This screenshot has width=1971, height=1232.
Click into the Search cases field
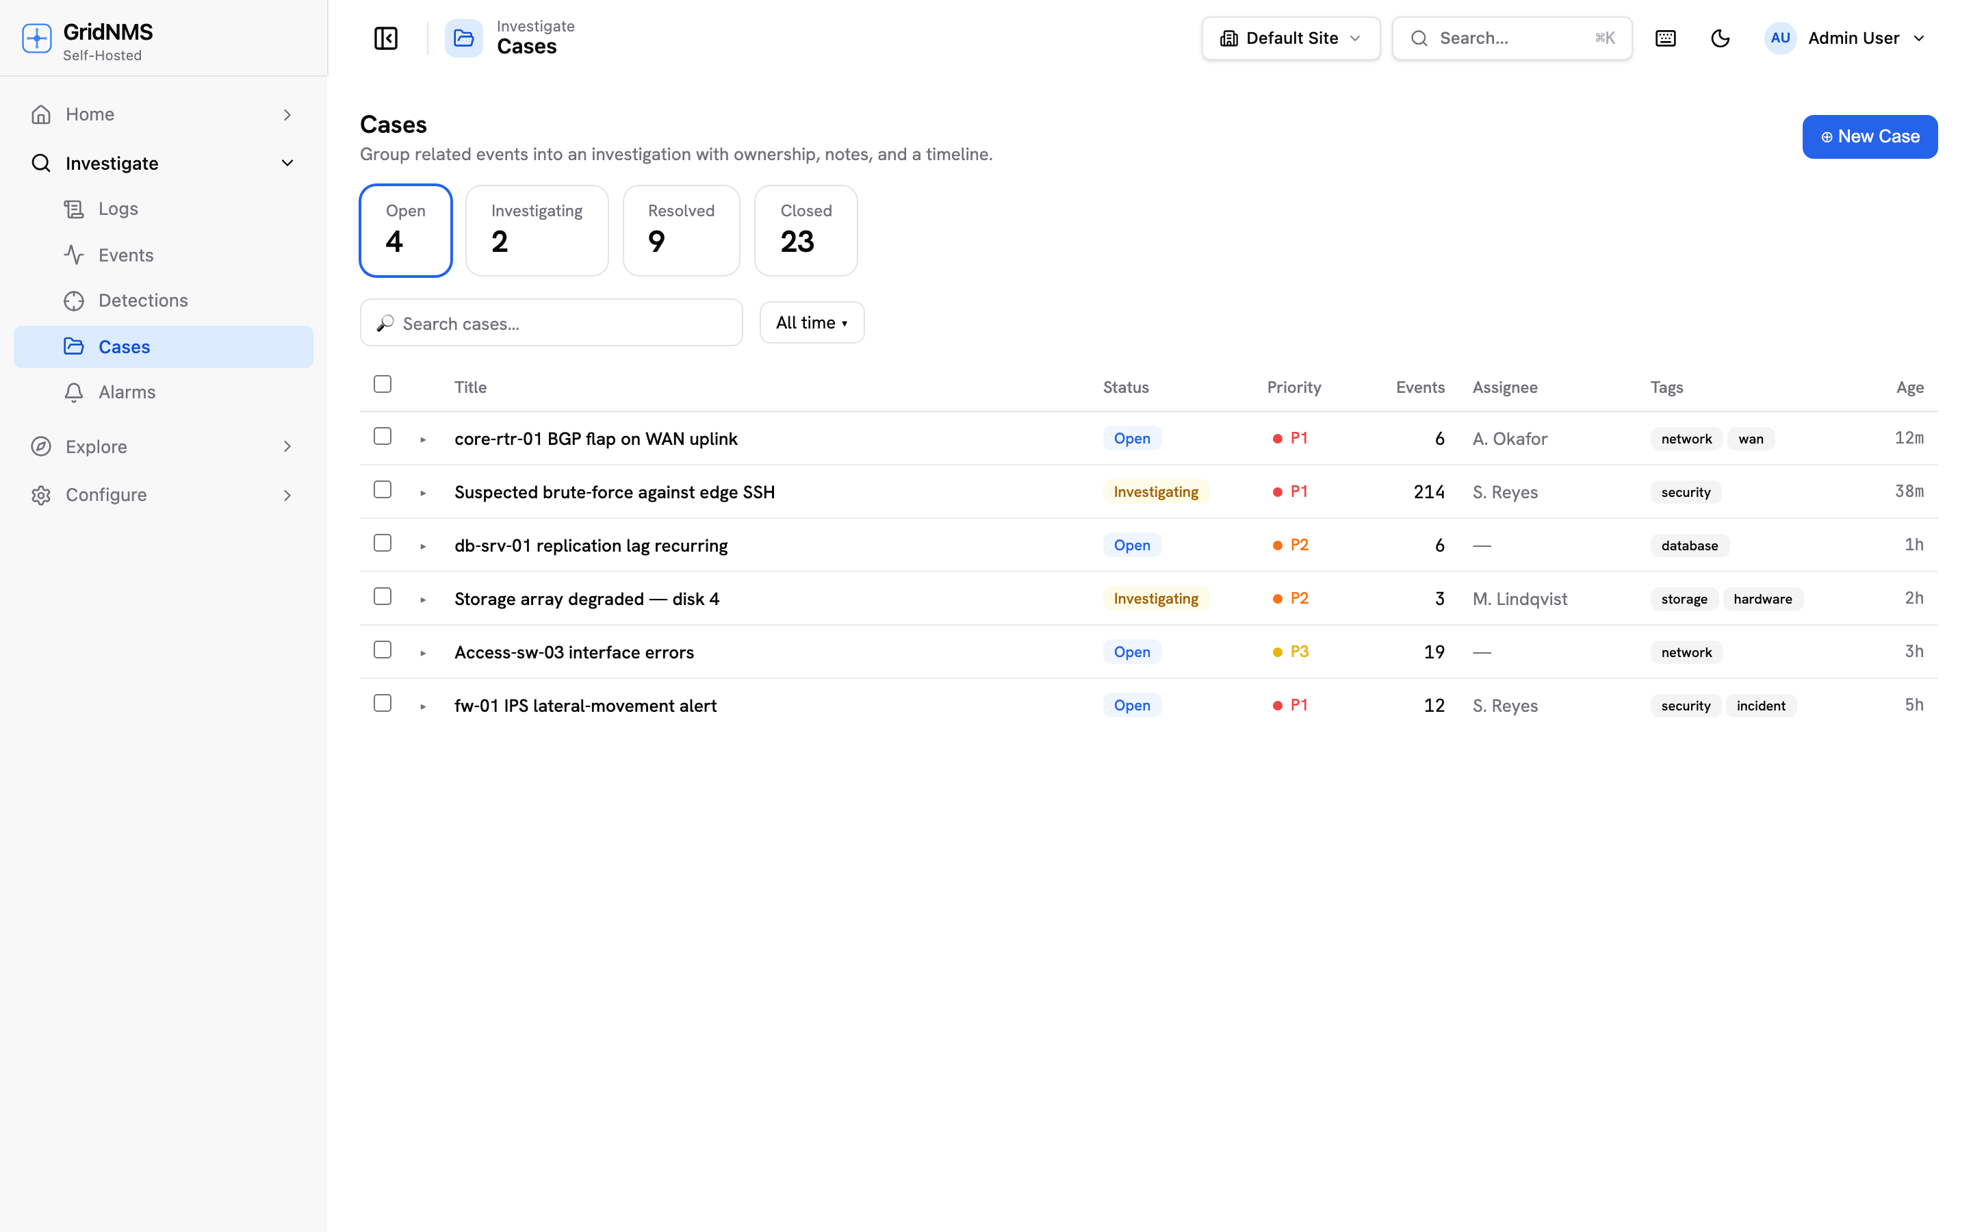[552, 322]
